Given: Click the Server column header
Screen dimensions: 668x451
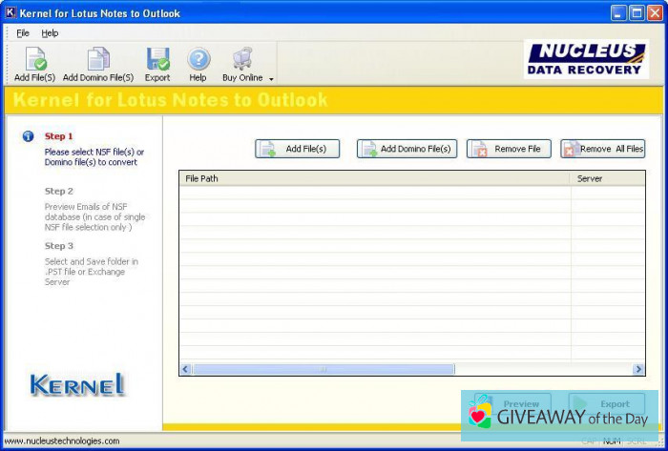Looking at the screenshot, I should (x=607, y=178).
